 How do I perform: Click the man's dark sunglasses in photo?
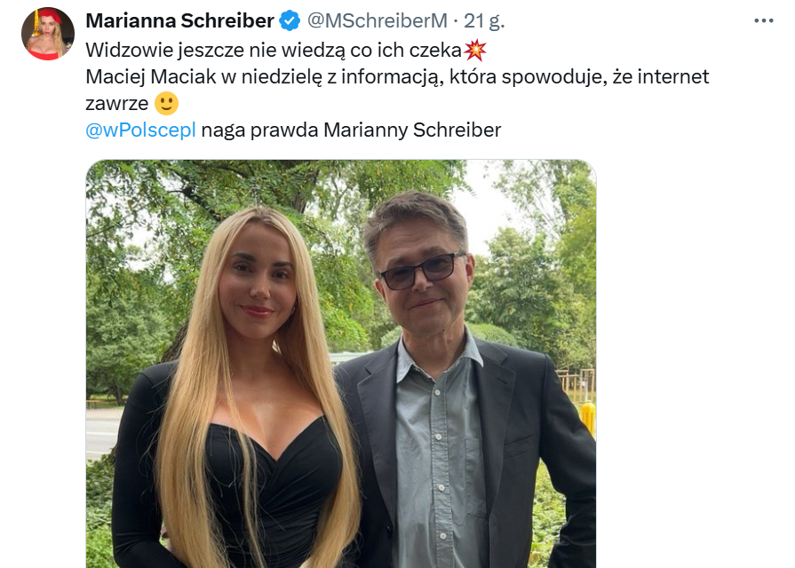[422, 271]
